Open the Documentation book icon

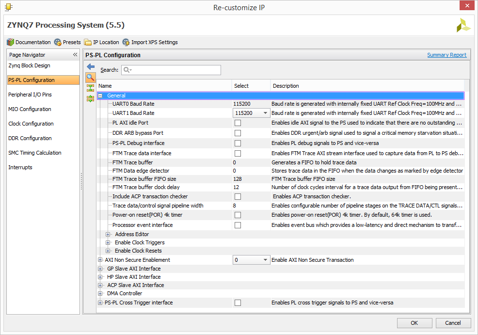[x=10, y=42]
